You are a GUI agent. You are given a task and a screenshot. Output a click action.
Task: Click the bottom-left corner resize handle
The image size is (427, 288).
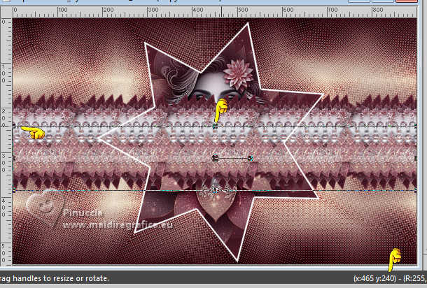pos(14,190)
